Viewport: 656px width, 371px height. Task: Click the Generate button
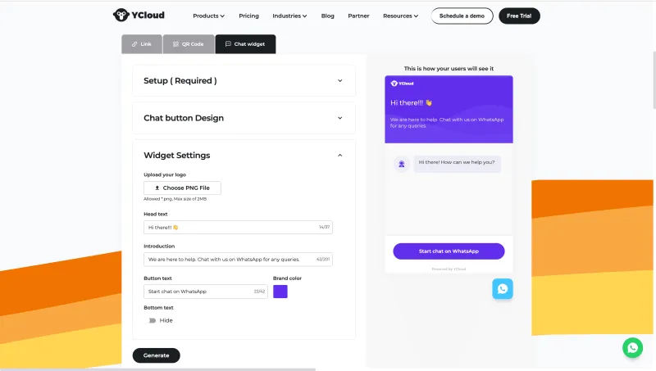156,355
